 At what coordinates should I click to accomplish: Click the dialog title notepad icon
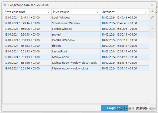click(5, 5)
